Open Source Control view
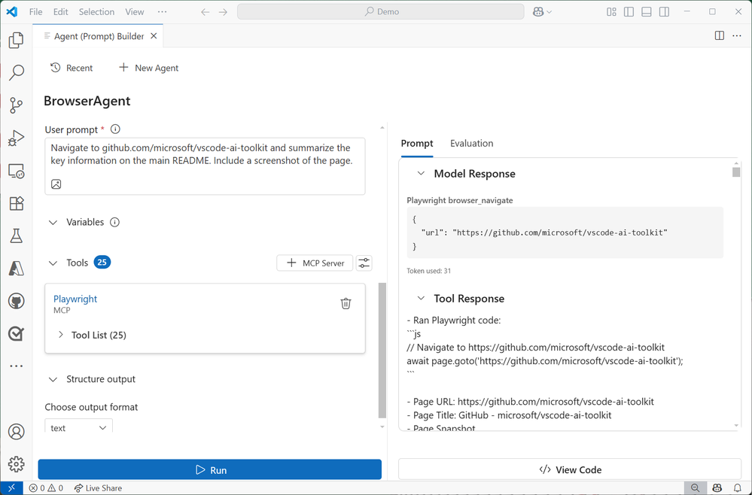Viewport: 752px width, 495px height. 17,105
